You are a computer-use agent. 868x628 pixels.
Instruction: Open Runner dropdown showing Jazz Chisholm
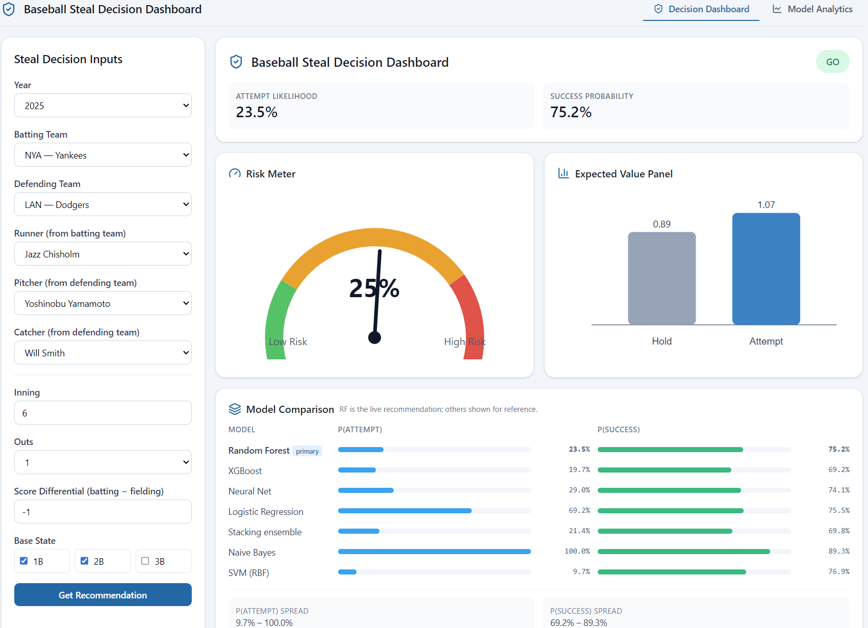(103, 254)
